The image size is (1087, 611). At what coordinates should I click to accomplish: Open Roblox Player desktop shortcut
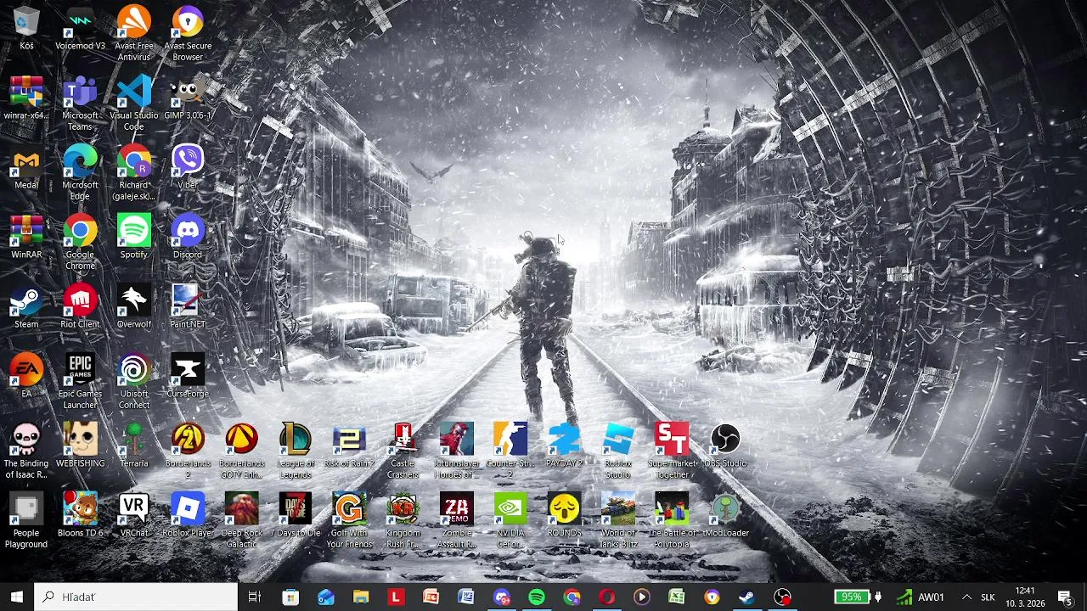pos(188,515)
